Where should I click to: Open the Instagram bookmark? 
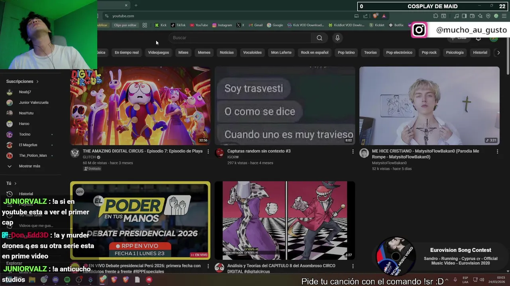click(x=222, y=25)
